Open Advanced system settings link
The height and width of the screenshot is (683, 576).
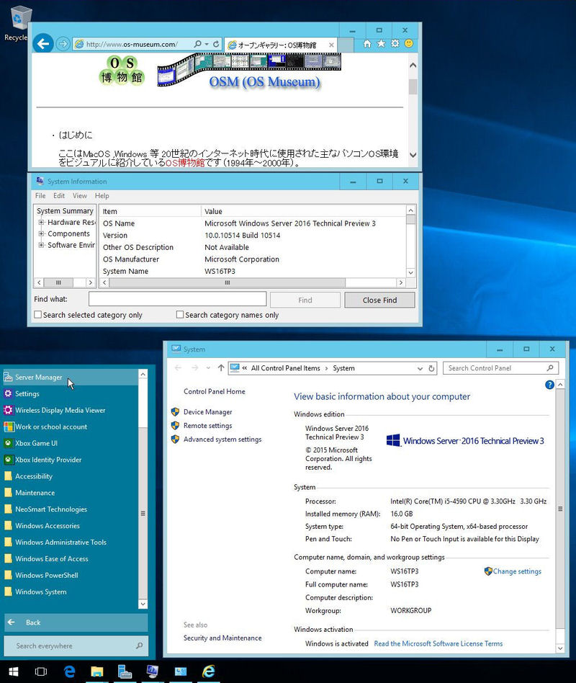click(222, 439)
